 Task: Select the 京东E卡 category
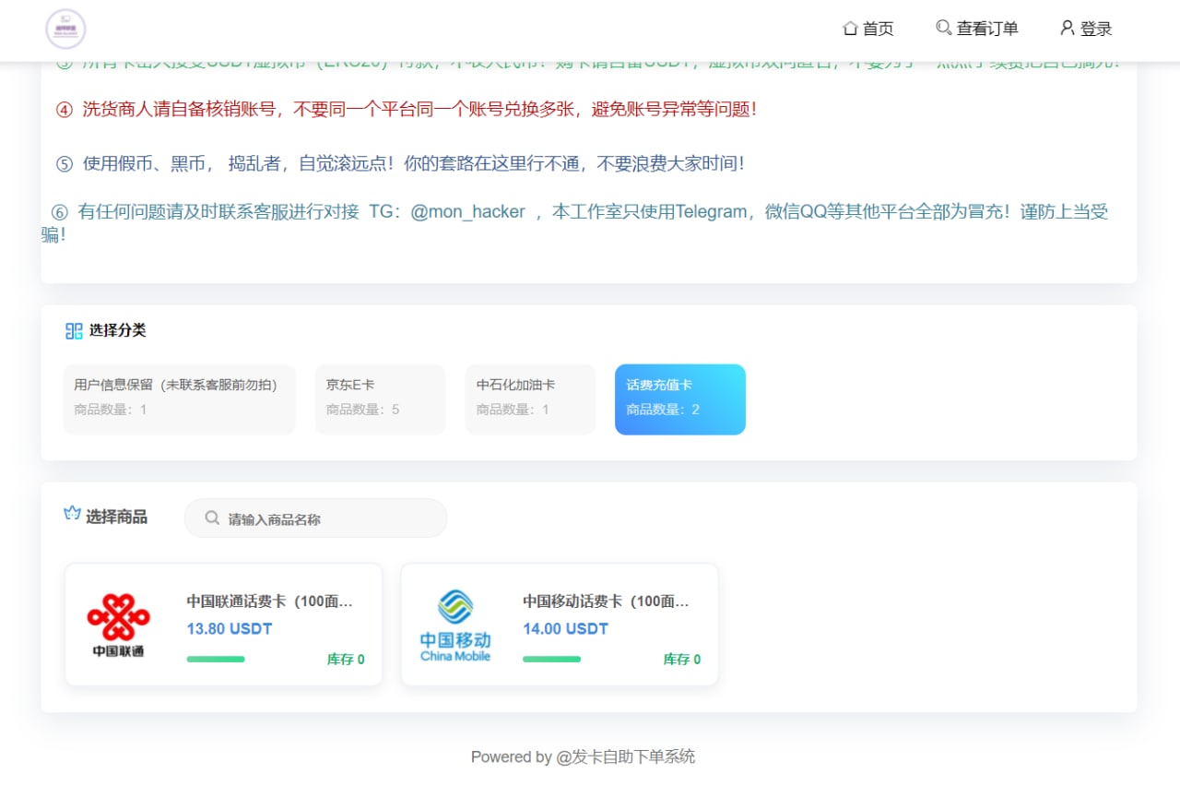pyautogui.click(x=380, y=399)
